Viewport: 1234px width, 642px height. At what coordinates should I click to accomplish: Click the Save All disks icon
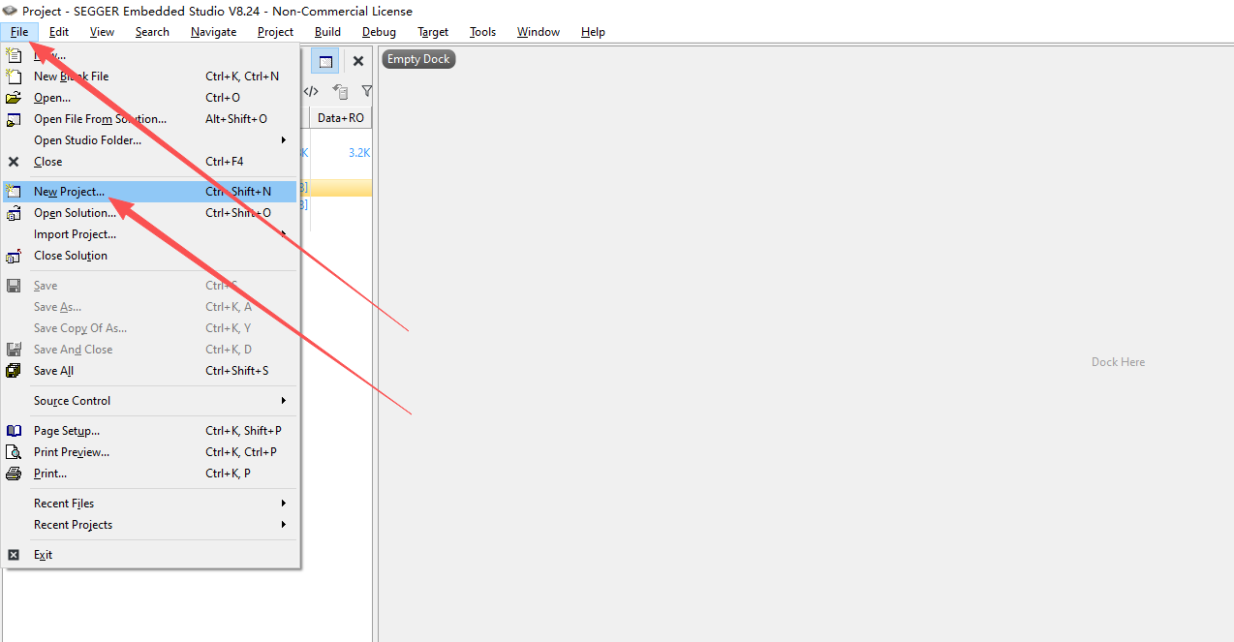point(14,371)
